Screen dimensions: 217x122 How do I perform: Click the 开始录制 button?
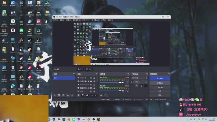[x=160, y=83]
